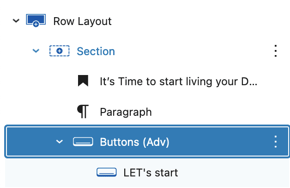The image size is (290, 188).
Task: Click the dashed Section block icon
Action: pos(60,51)
